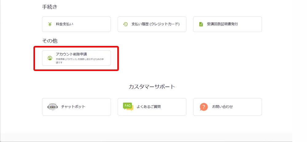The image size is (307, 142).
Task: Select the robot icon for チャットボット
Action: [52, 106]
